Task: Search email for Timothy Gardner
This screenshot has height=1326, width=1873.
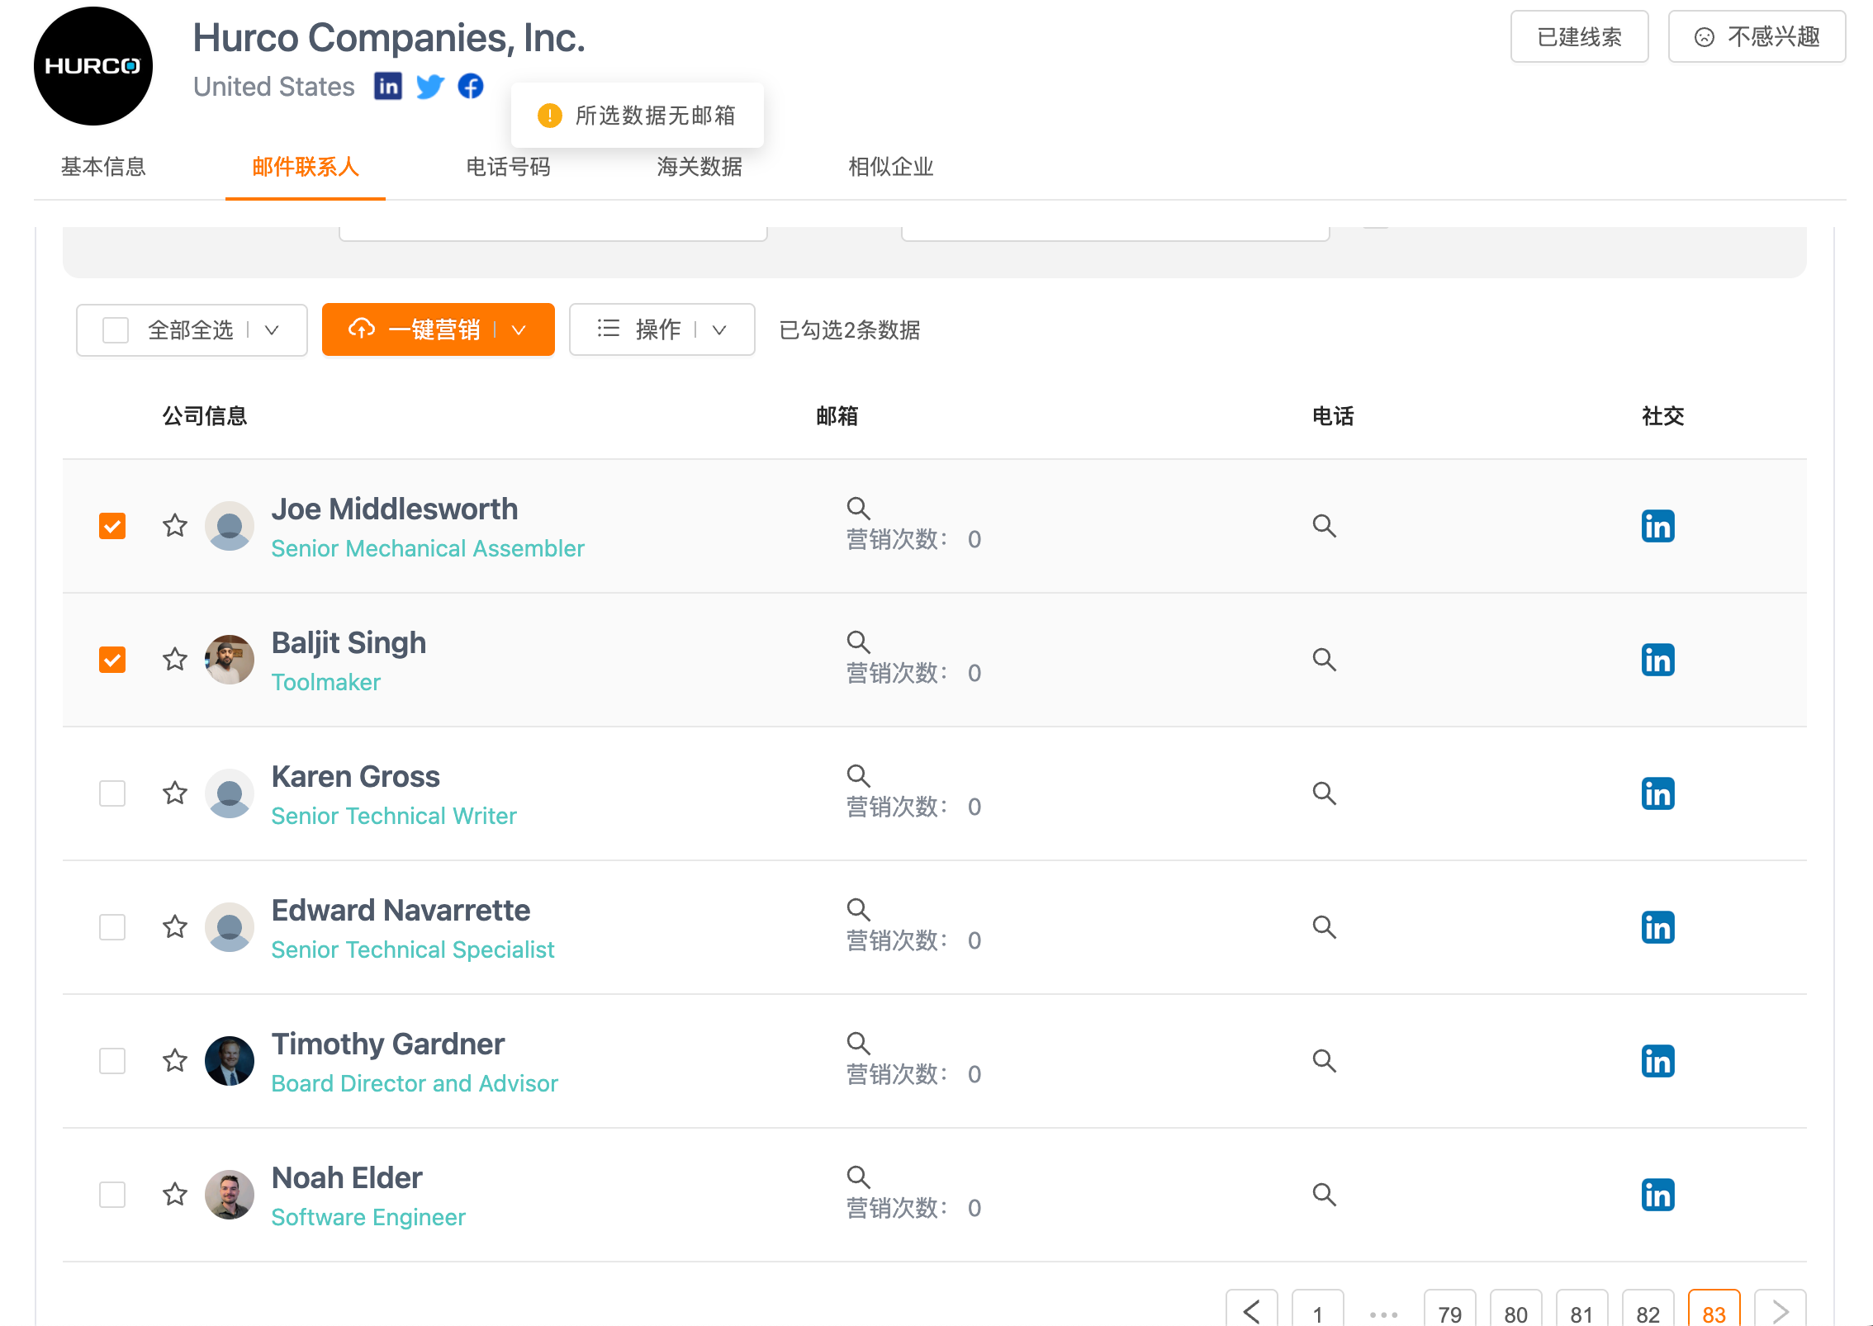Action: [859, 1044]
